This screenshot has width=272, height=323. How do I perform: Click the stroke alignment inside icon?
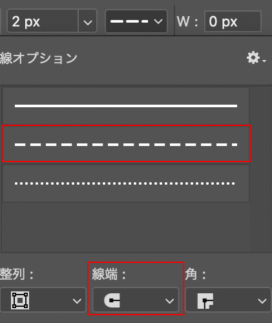click(20, 300)
